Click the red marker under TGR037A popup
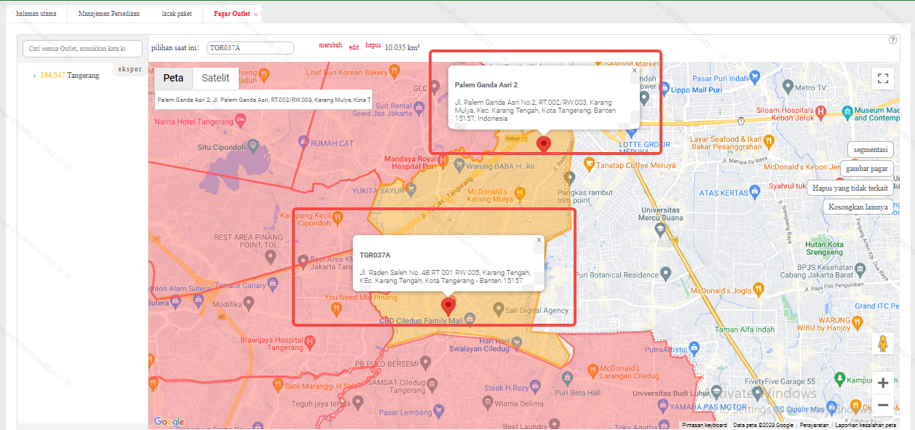 pyautogui.click(x=448, y=306)
